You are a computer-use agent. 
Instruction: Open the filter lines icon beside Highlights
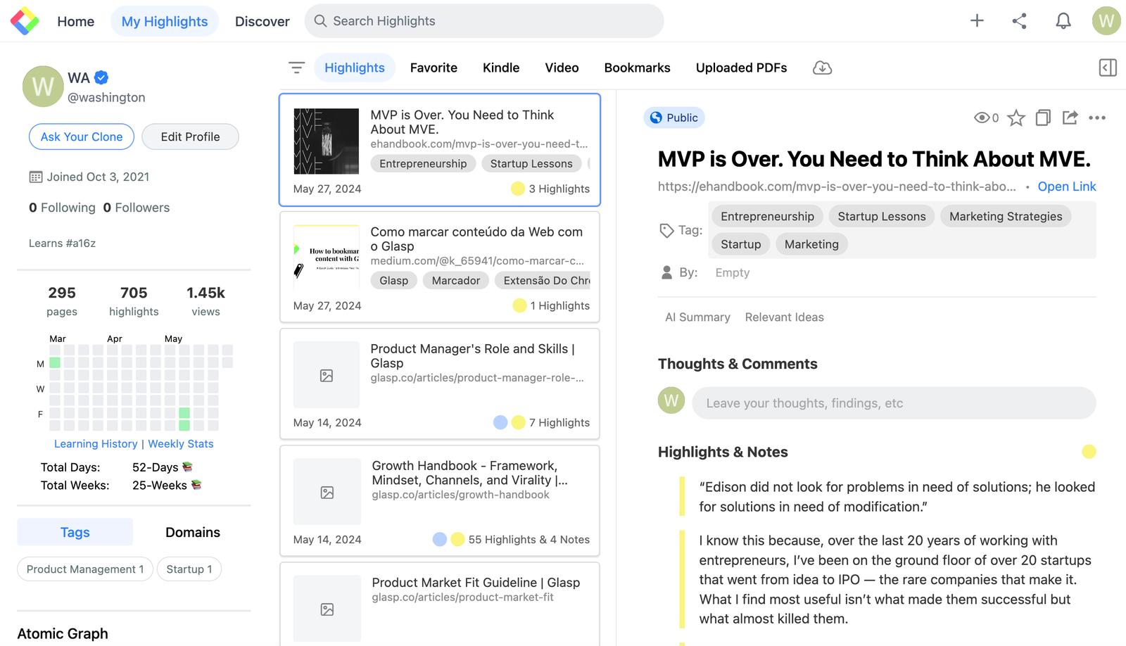[x=296, y=68]
